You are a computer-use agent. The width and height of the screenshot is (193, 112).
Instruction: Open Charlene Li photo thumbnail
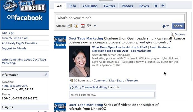point(79,61)
